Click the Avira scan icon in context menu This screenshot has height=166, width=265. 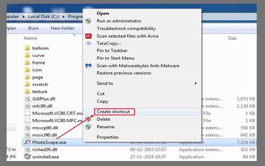pos(88,36)
